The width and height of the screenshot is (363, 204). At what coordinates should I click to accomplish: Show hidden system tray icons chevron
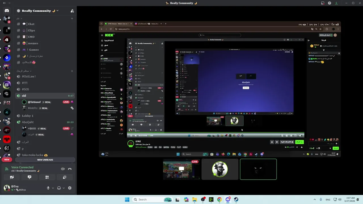tap(315, 199)
